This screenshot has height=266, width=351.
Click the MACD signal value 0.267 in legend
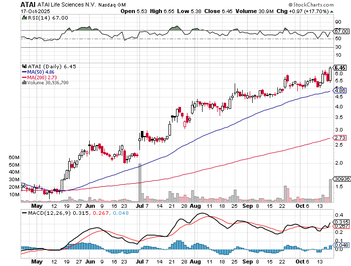click(101, 213)
